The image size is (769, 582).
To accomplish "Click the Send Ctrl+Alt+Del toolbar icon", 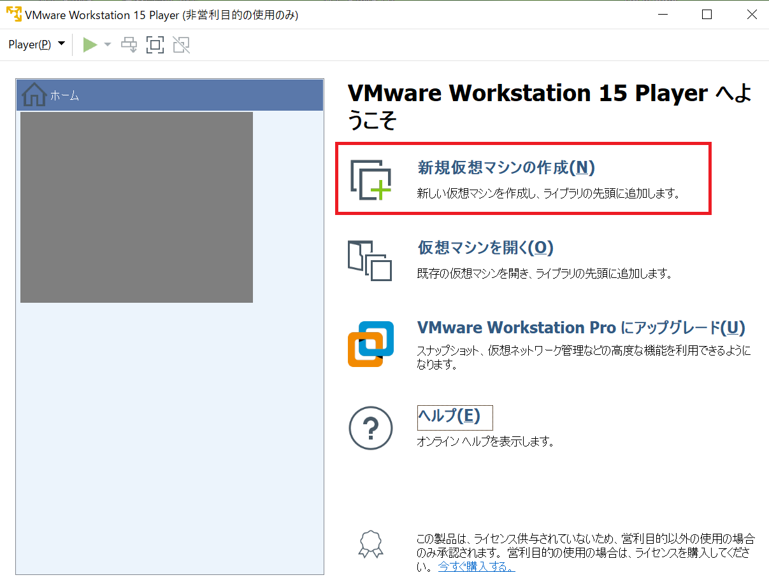I will coord(129,45).
